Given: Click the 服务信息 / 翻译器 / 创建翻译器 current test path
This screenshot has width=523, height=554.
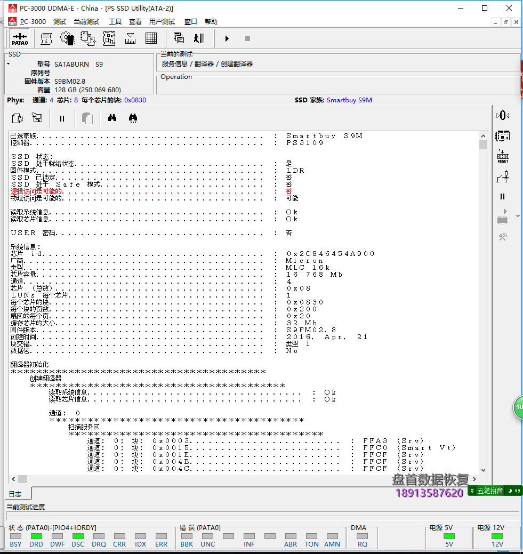Looking at the screenshot, I should click(x=207, y=64).
